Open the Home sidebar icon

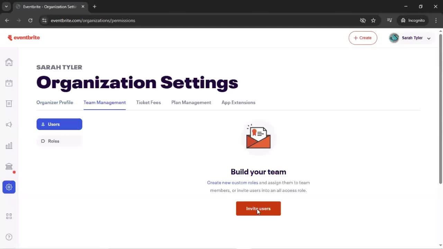pos(9,62)
